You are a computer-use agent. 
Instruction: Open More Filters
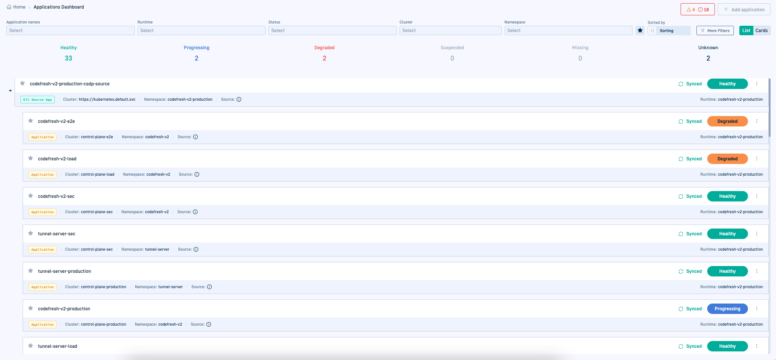pos(715,31)
